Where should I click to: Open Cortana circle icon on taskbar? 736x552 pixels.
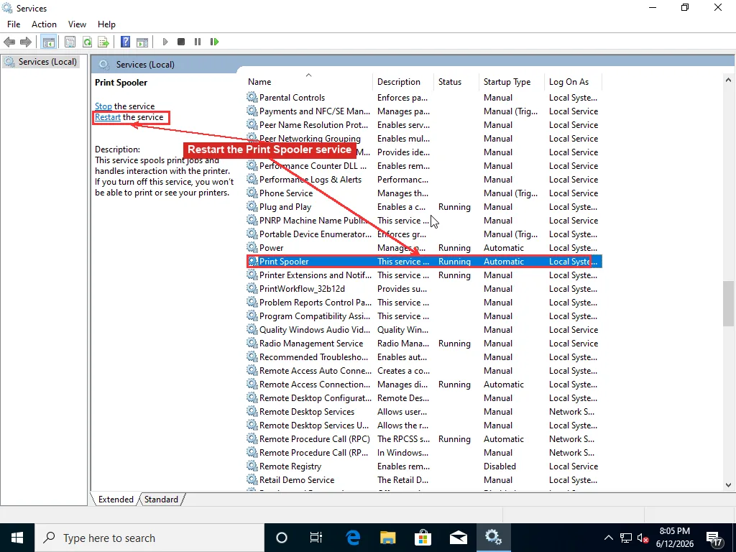point(282,538)
